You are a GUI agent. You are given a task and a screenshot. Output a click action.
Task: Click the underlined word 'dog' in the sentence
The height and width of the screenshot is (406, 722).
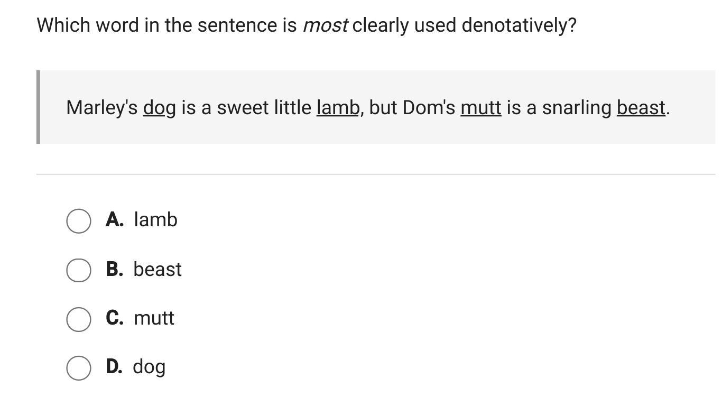[159, 108]
